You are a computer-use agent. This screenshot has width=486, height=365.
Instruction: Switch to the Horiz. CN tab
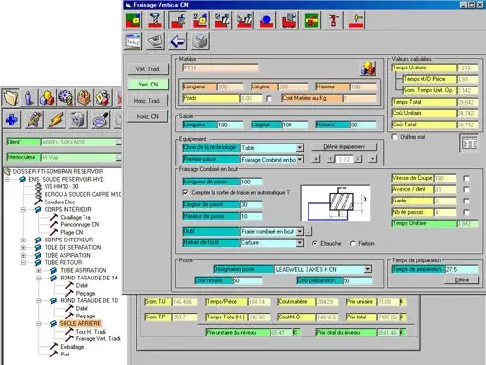coord(148,116)
